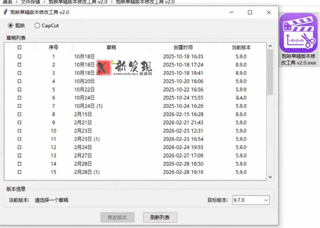The image size is (320, 228).
Task: Select the draft name 2月15日
Action: (x=83, y=114)
